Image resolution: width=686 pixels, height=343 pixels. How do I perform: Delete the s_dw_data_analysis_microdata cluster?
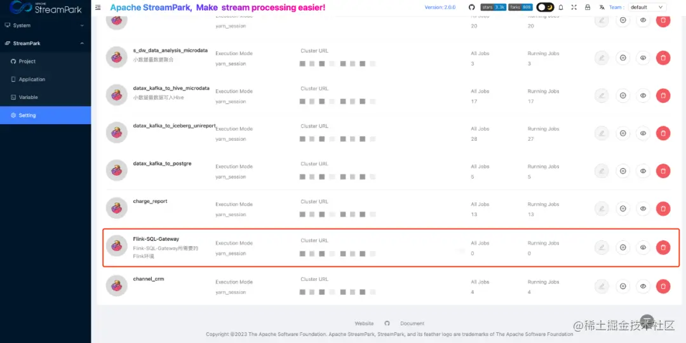(x=663, y=58)
